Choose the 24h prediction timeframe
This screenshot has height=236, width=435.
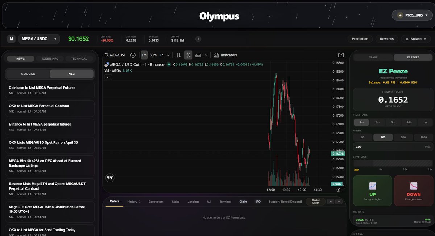point(409,122)
